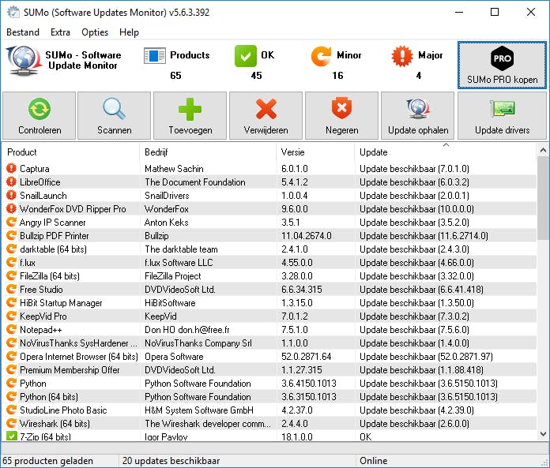The width and height of the screenshot is (550, 468).
Task: Sort list by Bedrijf column header
Action: (208, 152)
